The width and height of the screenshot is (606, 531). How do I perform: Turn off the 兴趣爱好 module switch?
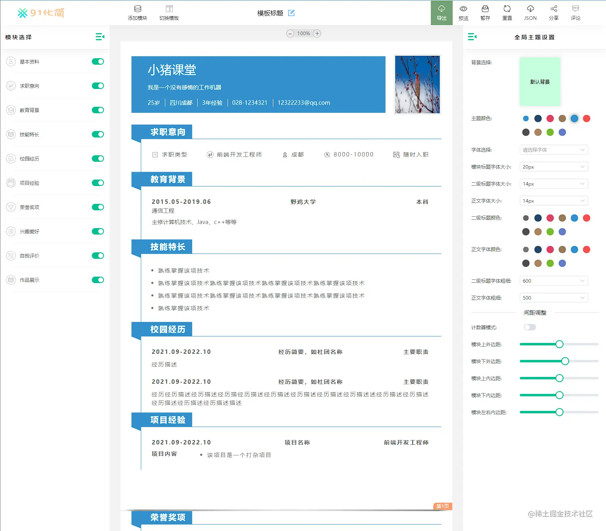(x=98, y=231)
